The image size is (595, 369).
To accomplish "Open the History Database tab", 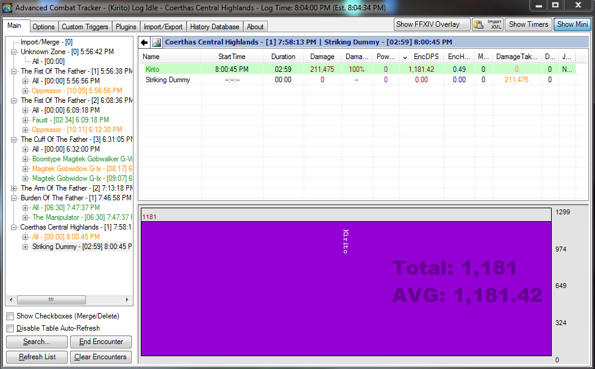I will (215, 27).
